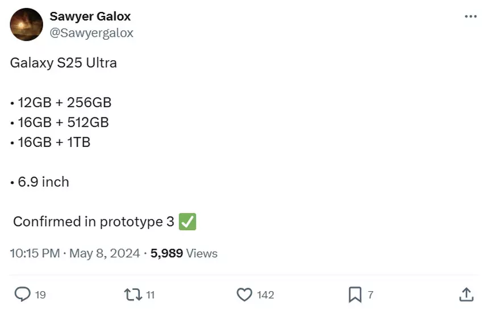Screen dimensions: 483x311
Task: Bookmark this Galaxy S25 Ultra tweet
Action: tap(355, 294)
